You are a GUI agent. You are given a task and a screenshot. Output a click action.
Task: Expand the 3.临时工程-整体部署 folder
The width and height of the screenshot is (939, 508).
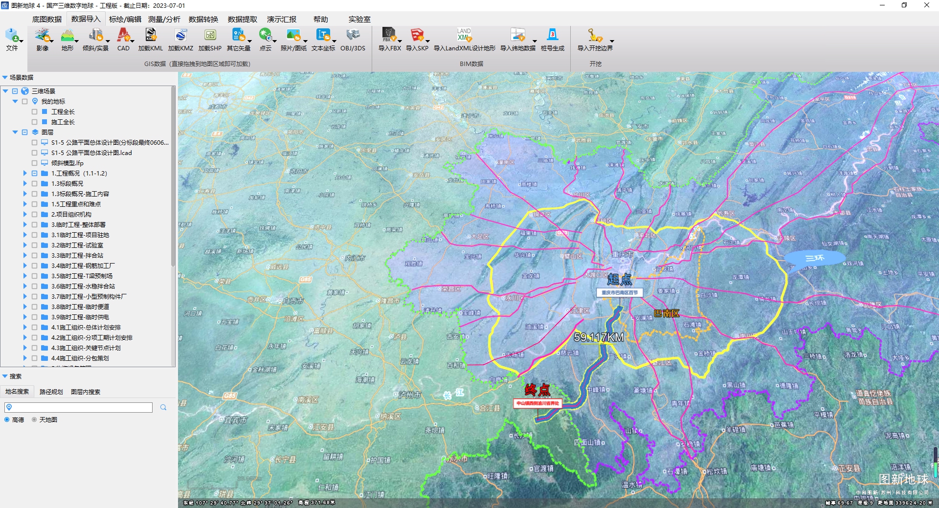(x=25, y=224)
